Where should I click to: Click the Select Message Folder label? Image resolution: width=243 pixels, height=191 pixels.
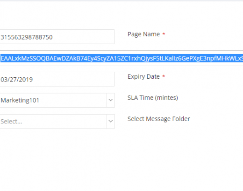159,119
